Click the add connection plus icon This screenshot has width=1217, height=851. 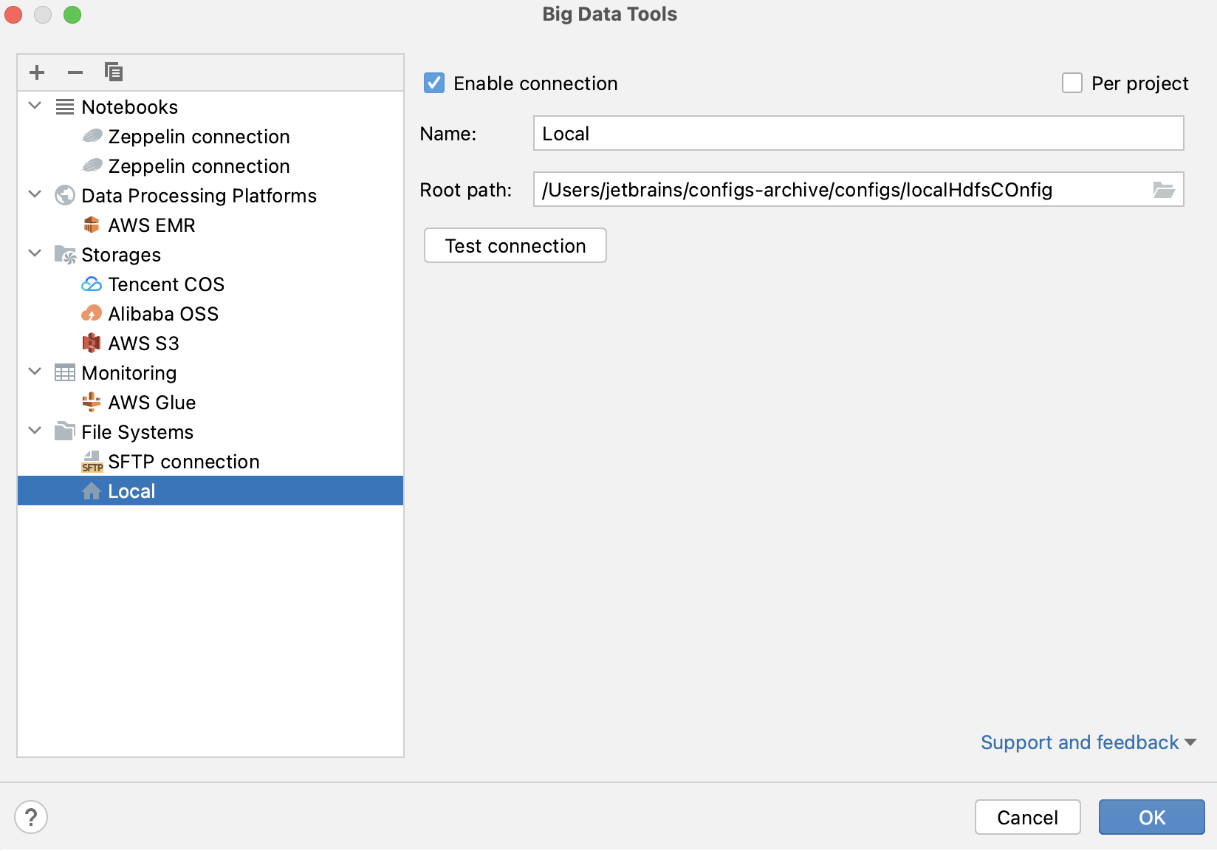pyautogui.click(x=37, y=72)
